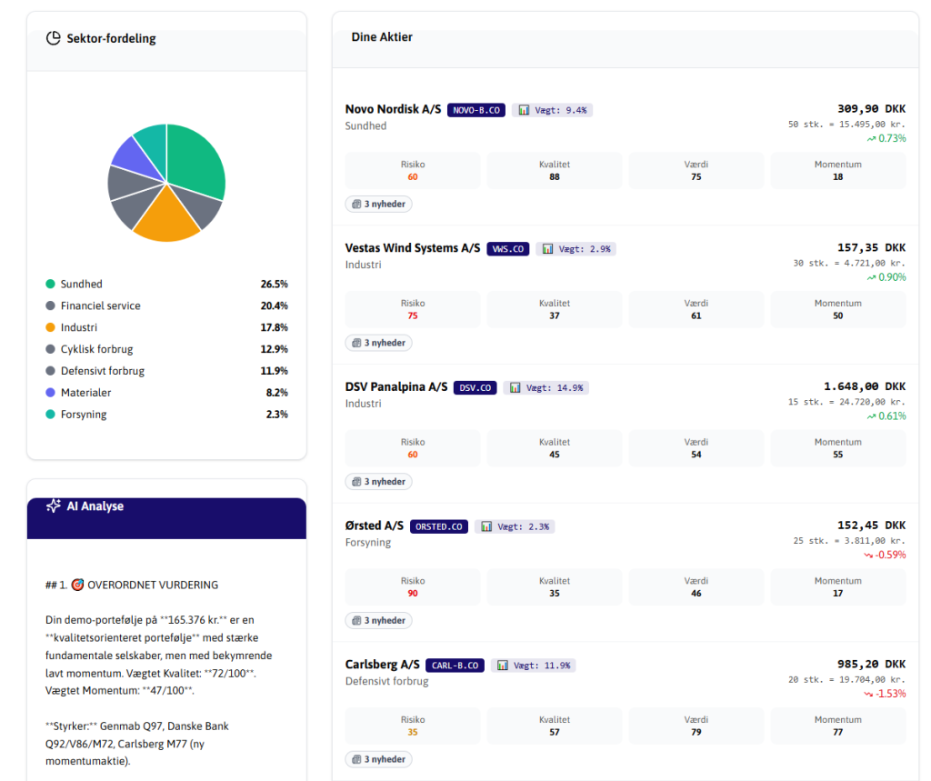The width and height of the screenshot is (931, 781).
Task: Click the newspaper icon in Ørsted news badge
Action: pyautogui.click(x=356, y=621)
